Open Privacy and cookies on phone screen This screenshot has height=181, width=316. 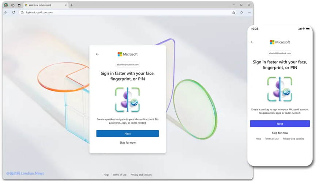point(293,139)
